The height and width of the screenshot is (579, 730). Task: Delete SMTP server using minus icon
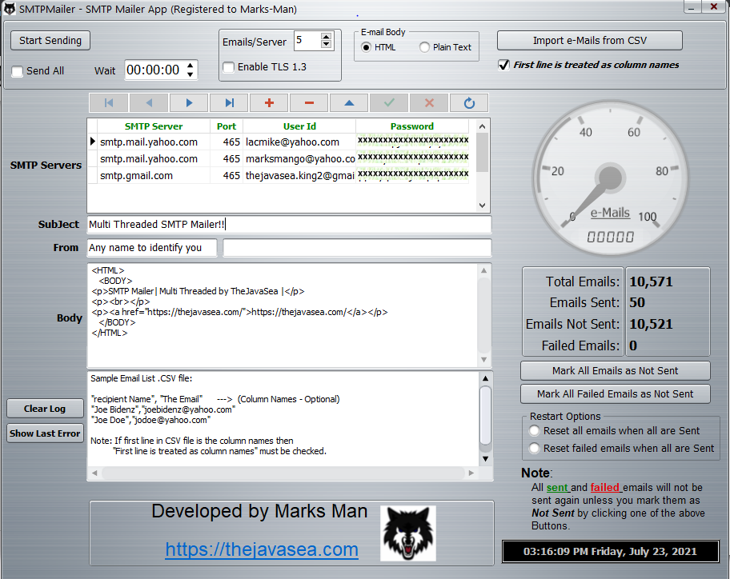(309, 103)
